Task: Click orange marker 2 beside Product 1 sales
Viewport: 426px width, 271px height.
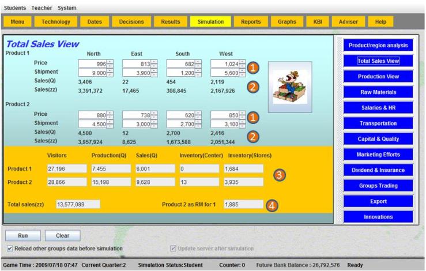Action: point(252,87)
